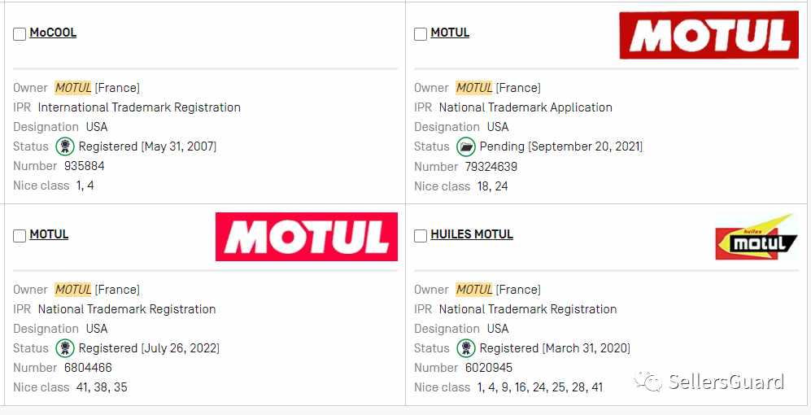Image resolution: width=811 pixels, height=415 pixels.
Task: Select checkbox for pending MOTUL application
Action: point(421,34)
